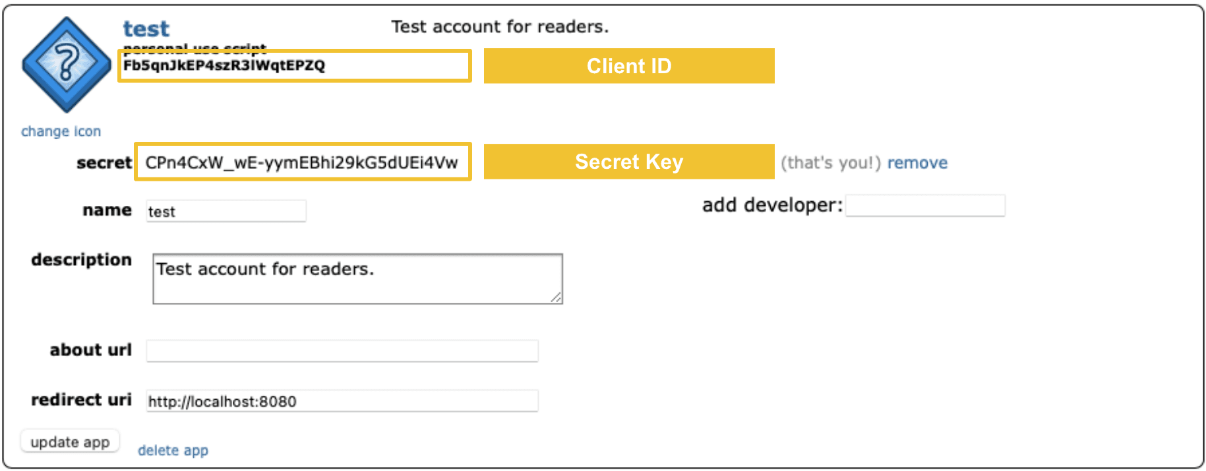Click the "change icon" link
The width and height of the screenshot is (1206, 471).
(x=61, y=131)
